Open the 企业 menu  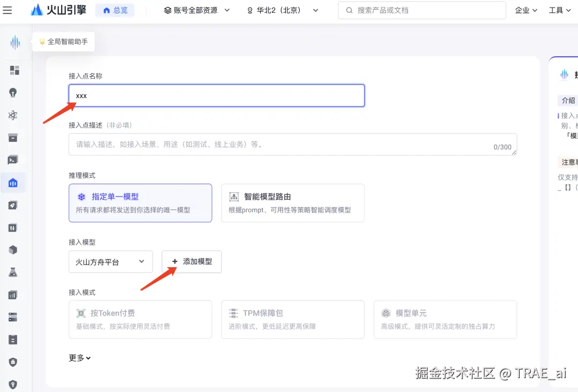point(526,10)
